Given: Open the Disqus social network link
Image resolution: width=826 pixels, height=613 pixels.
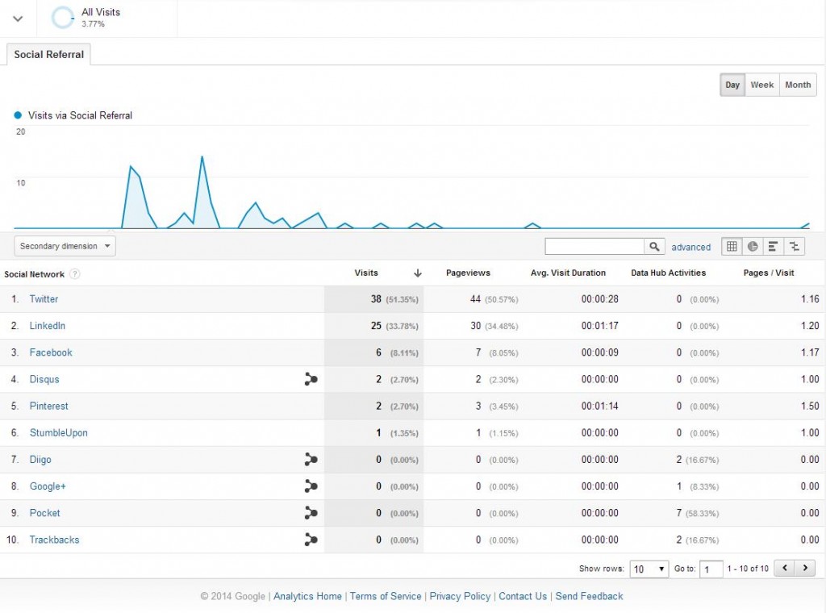Looking at the screenshot, I should tap(44, 379).
